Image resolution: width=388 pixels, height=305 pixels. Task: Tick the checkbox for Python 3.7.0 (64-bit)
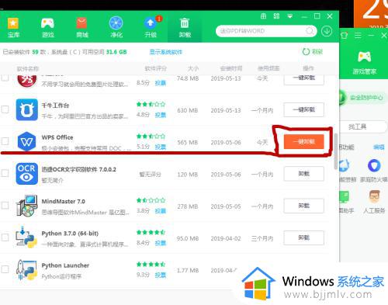tap(5, 237)
